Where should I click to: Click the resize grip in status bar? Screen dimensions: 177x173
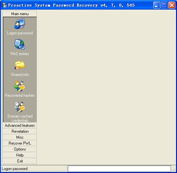point(174,169)
